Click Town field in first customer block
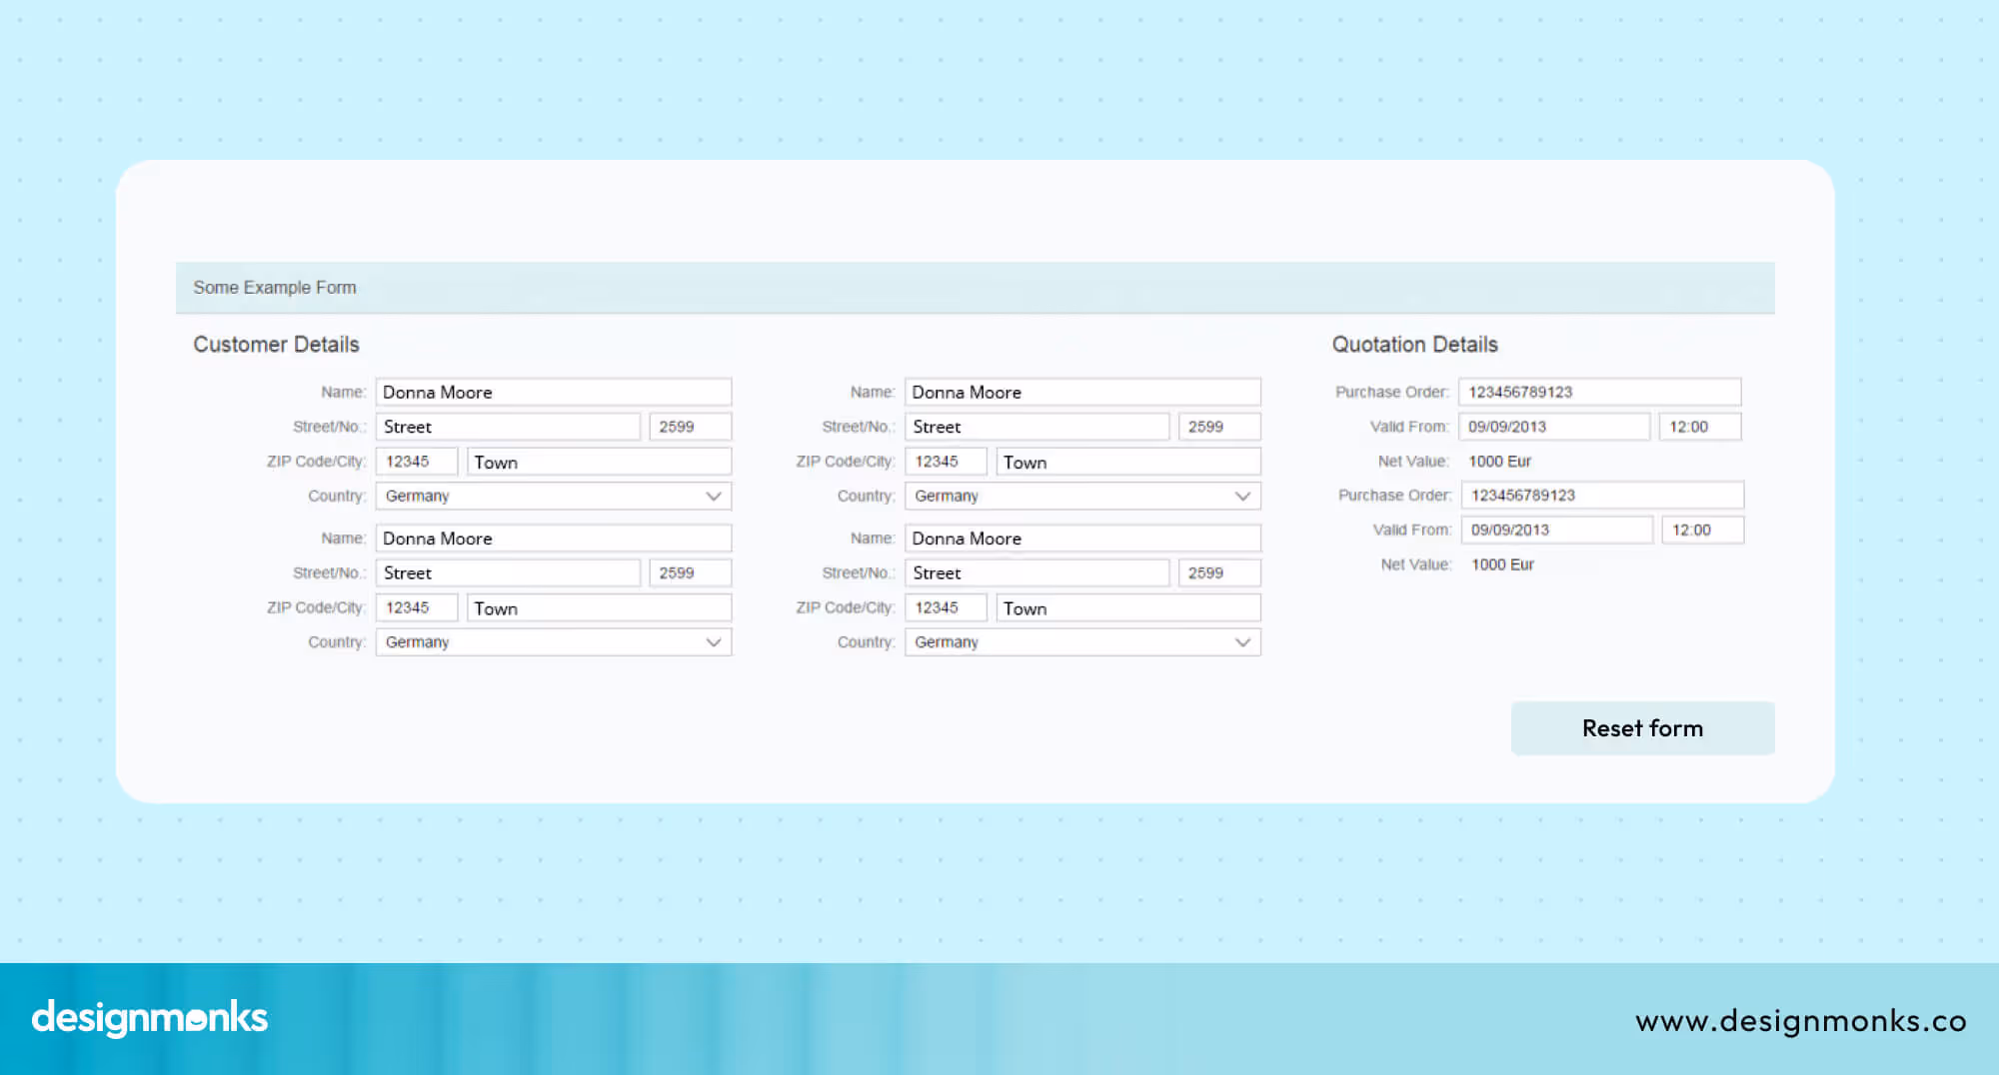This screenshot has width=1999, height=1075. click(x=600, y=462)
